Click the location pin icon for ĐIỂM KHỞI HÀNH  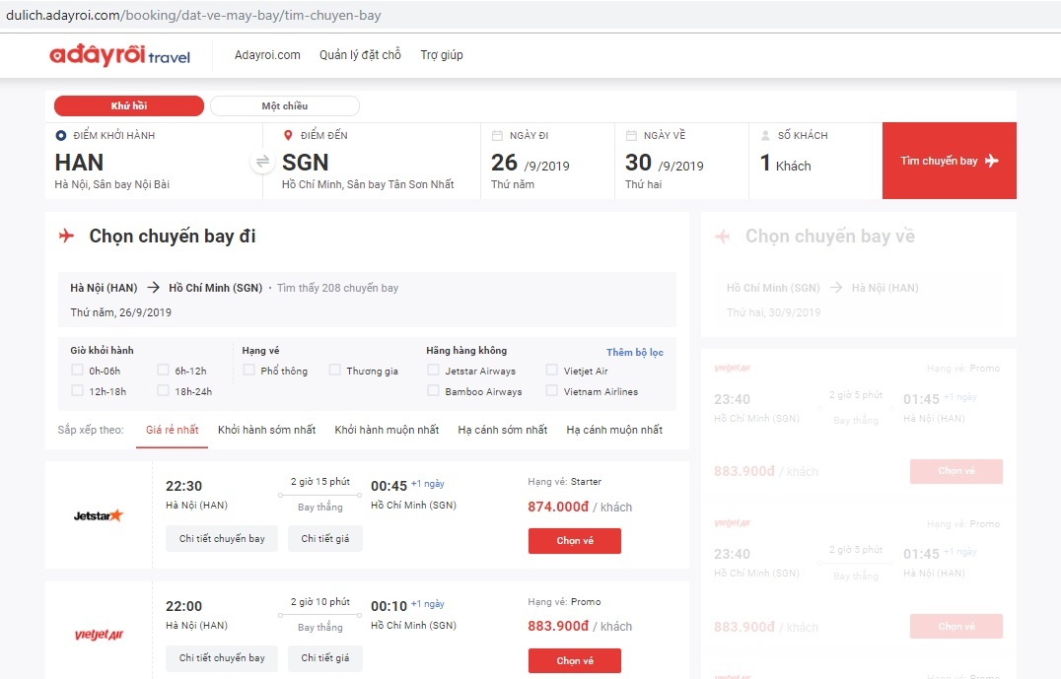point(61,134)
